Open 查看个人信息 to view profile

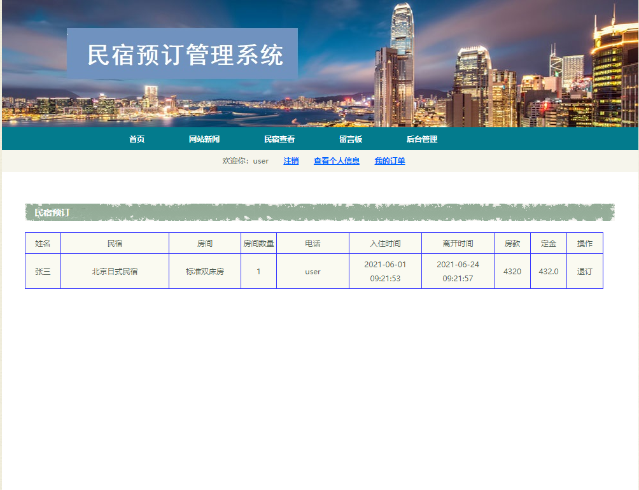pos(336,161)
